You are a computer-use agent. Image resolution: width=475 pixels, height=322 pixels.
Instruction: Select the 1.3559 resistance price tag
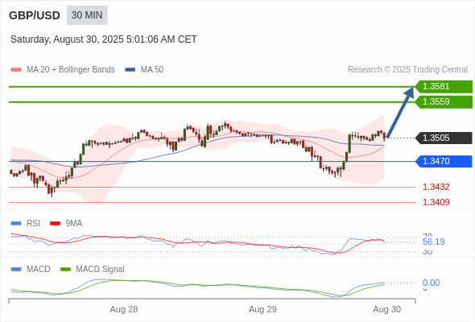pos(444,101)
